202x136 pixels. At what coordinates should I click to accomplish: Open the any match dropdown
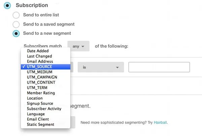(78, 46)
